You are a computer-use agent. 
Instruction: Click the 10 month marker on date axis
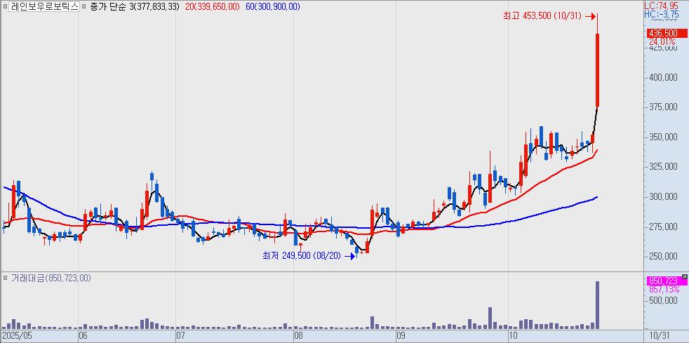tap(512, 335)
